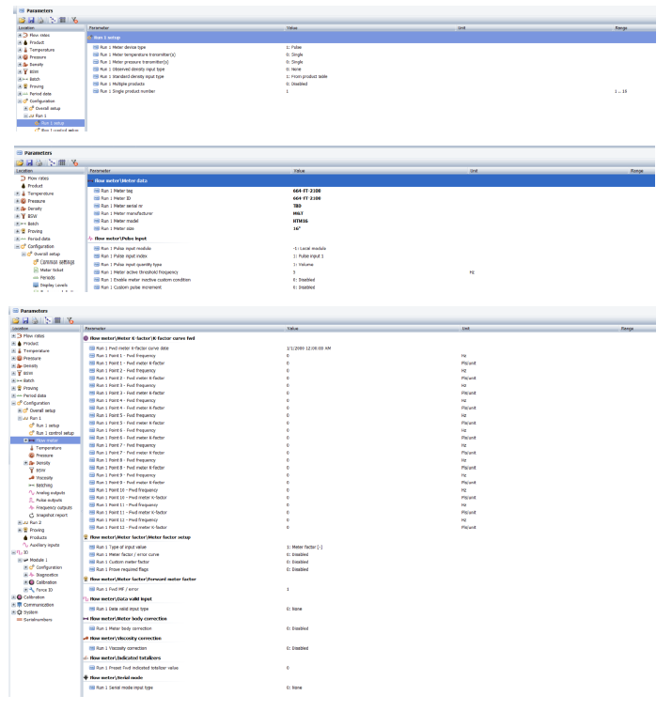Click 'Flow meter\Meter data' group header

point(371,180)
